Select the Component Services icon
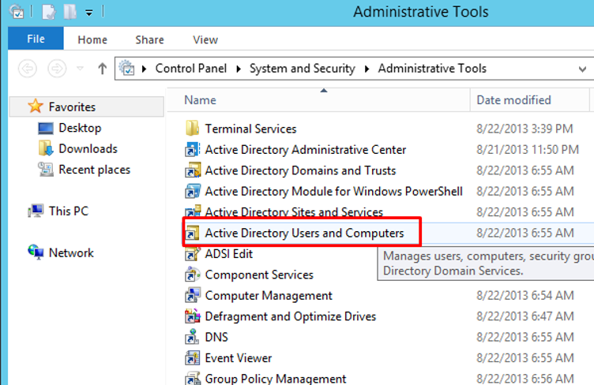This screenshot has height=385, width=594. pos(192,275)
